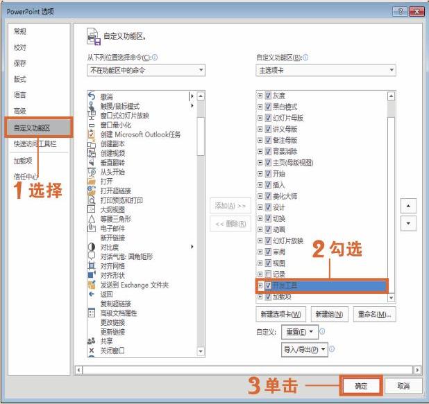429x404 pixels.
Task: Toggle the 加载项 tab checkbox
Action: (x=268, y=297)
